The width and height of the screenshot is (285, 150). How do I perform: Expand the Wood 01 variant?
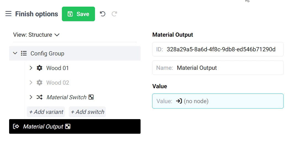click(31, 68)
